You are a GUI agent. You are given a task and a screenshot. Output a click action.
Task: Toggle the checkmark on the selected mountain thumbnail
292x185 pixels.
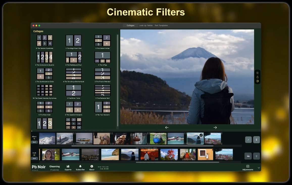(201, 135)
